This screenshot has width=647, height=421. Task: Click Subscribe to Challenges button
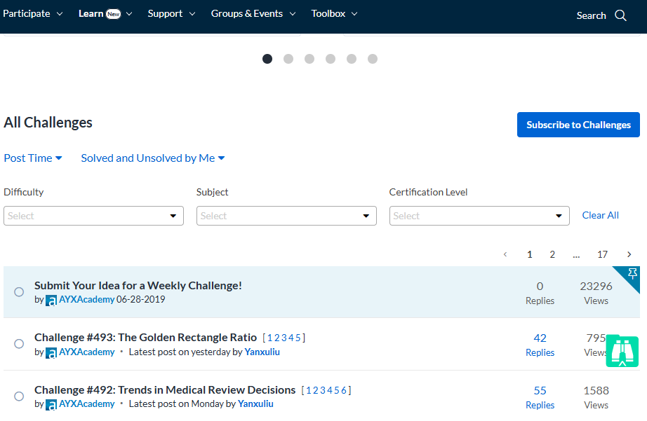pyautogui.click(x=578, y=125)
